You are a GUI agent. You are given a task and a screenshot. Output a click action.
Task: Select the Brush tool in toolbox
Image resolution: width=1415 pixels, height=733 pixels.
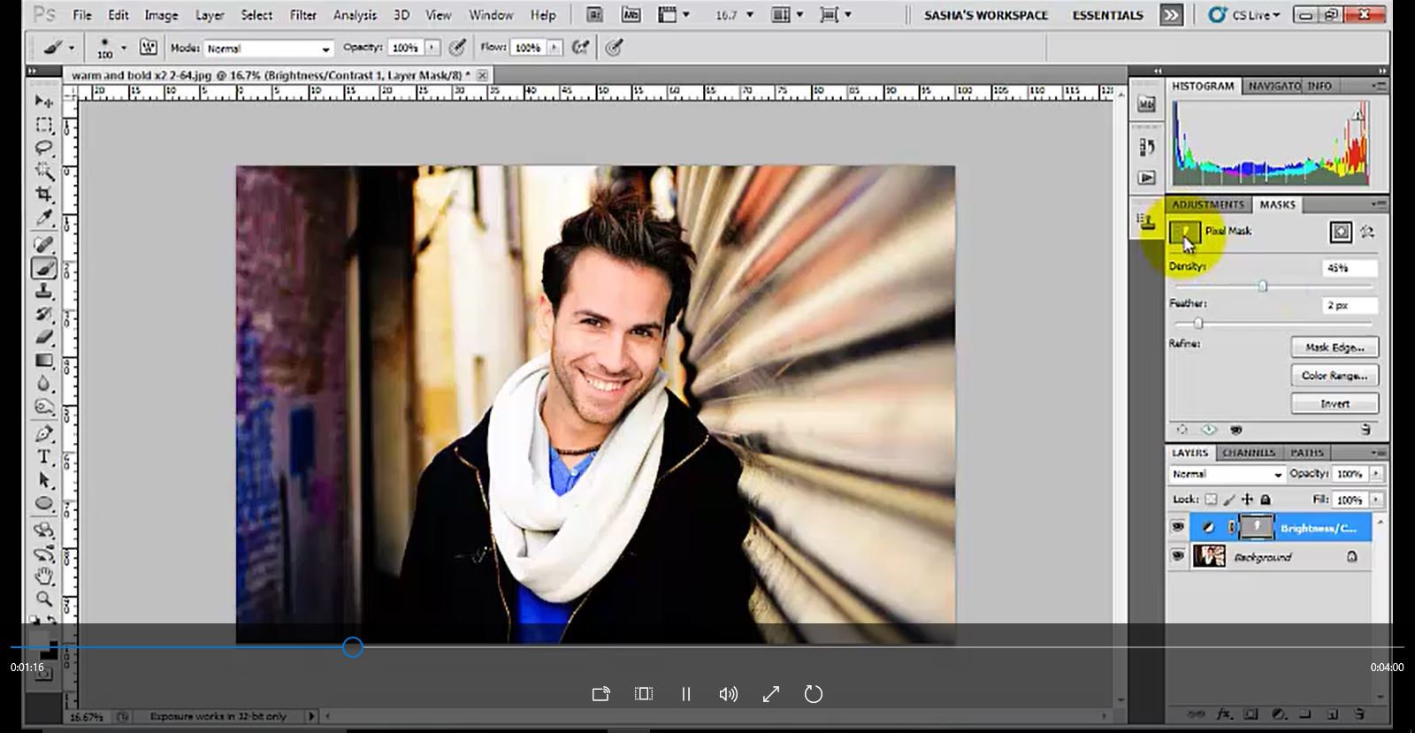click(x=43, y=268)
